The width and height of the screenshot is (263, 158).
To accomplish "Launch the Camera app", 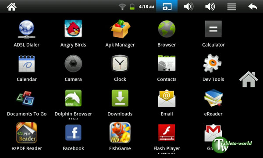I will [x=73, y=64].
